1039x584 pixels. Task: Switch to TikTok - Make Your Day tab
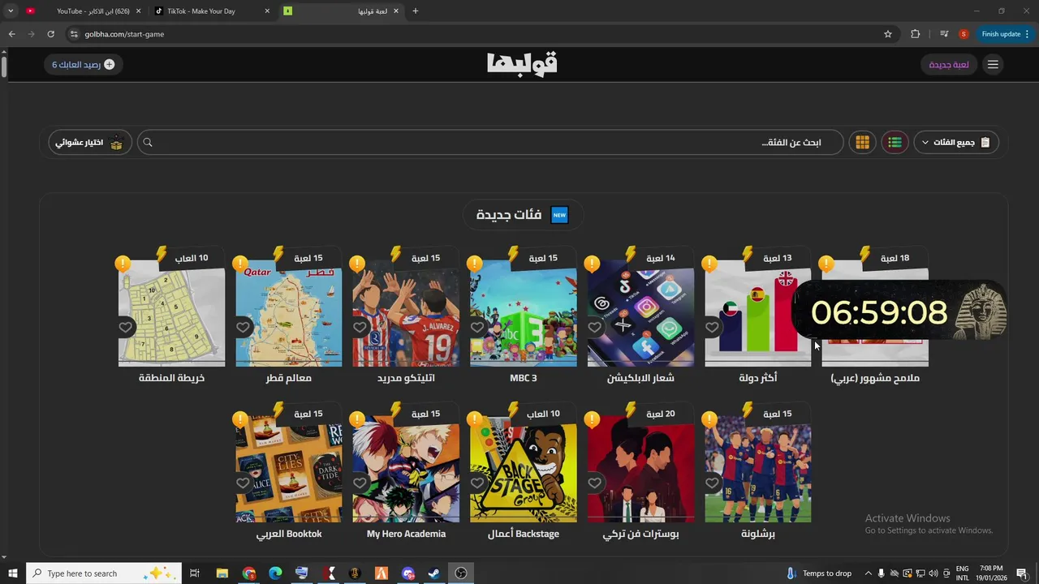[x=213, y=11]
